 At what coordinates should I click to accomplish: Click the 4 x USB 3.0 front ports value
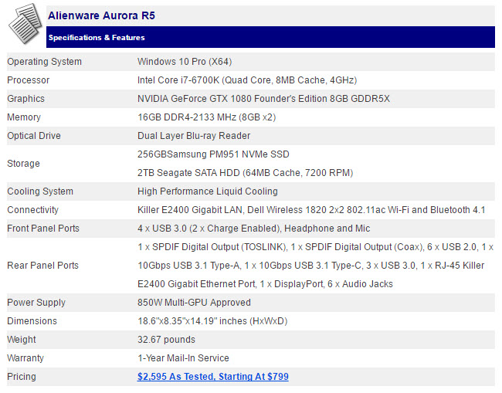tap(253, 229)
